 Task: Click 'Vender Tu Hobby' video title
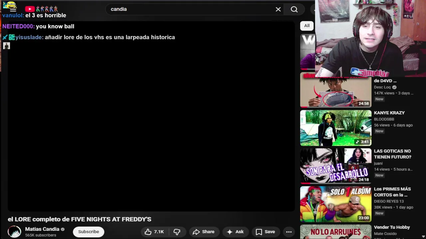[x=392, y=227]
